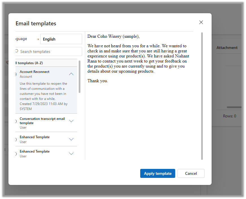Screen dimensions: 246x199
Task: Select the Account Reconnect radio button
Action: pos(16,74)
